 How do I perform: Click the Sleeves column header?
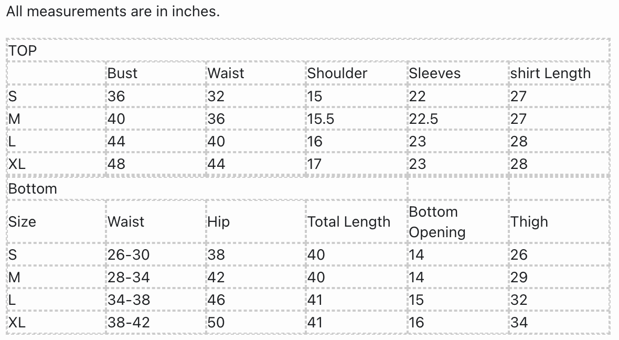435,73
